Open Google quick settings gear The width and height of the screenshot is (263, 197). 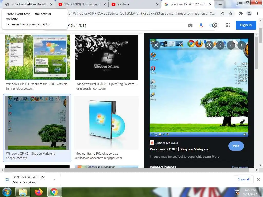[215, 25]
